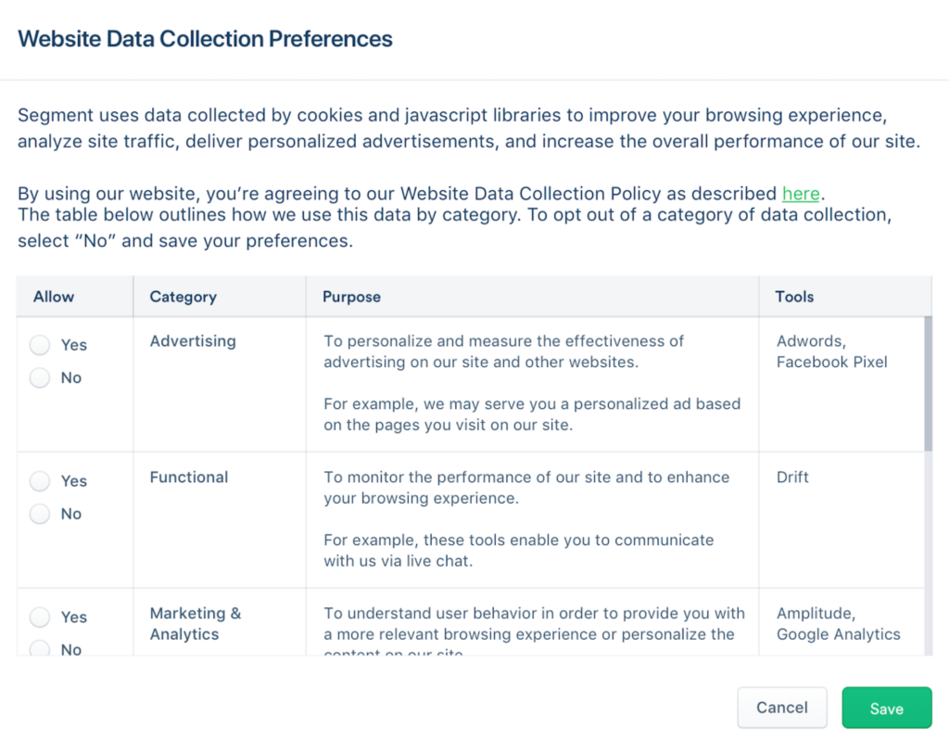Image resolution: width=949 pixels, height=753 pixels.
Task: Open the Website Data Collection Policy link
Action: 801,194
